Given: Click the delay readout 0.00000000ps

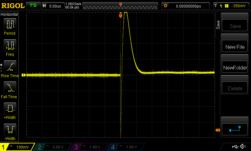Looking at the screenshot, I should click(x=189, y=6).
